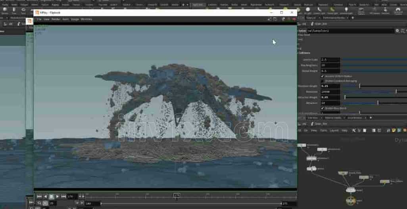Toggle the Assume Uniform Radius checkbox
Screen dimensions: 407x209
pyautogui.click(x=322, y=76)
